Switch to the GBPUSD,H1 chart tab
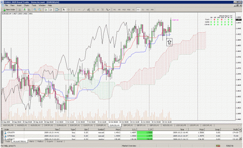243x148 pixels. [x=154, y=125]
